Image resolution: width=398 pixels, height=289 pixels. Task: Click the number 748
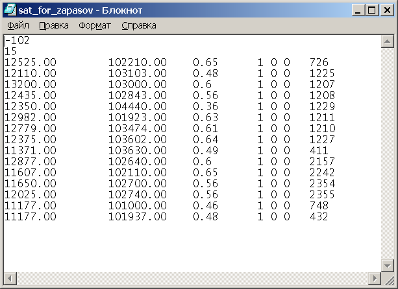click(x=319, y=205)
